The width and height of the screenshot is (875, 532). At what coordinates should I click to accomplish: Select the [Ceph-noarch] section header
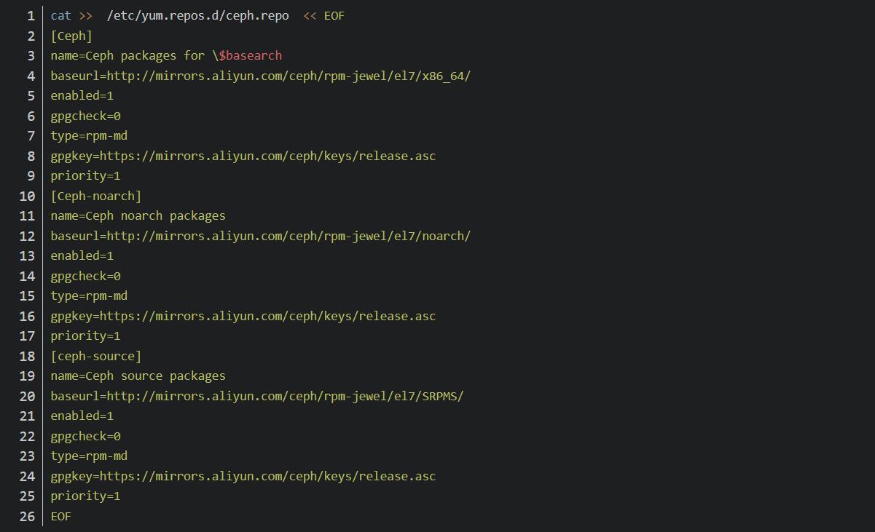tap(96, 196)
